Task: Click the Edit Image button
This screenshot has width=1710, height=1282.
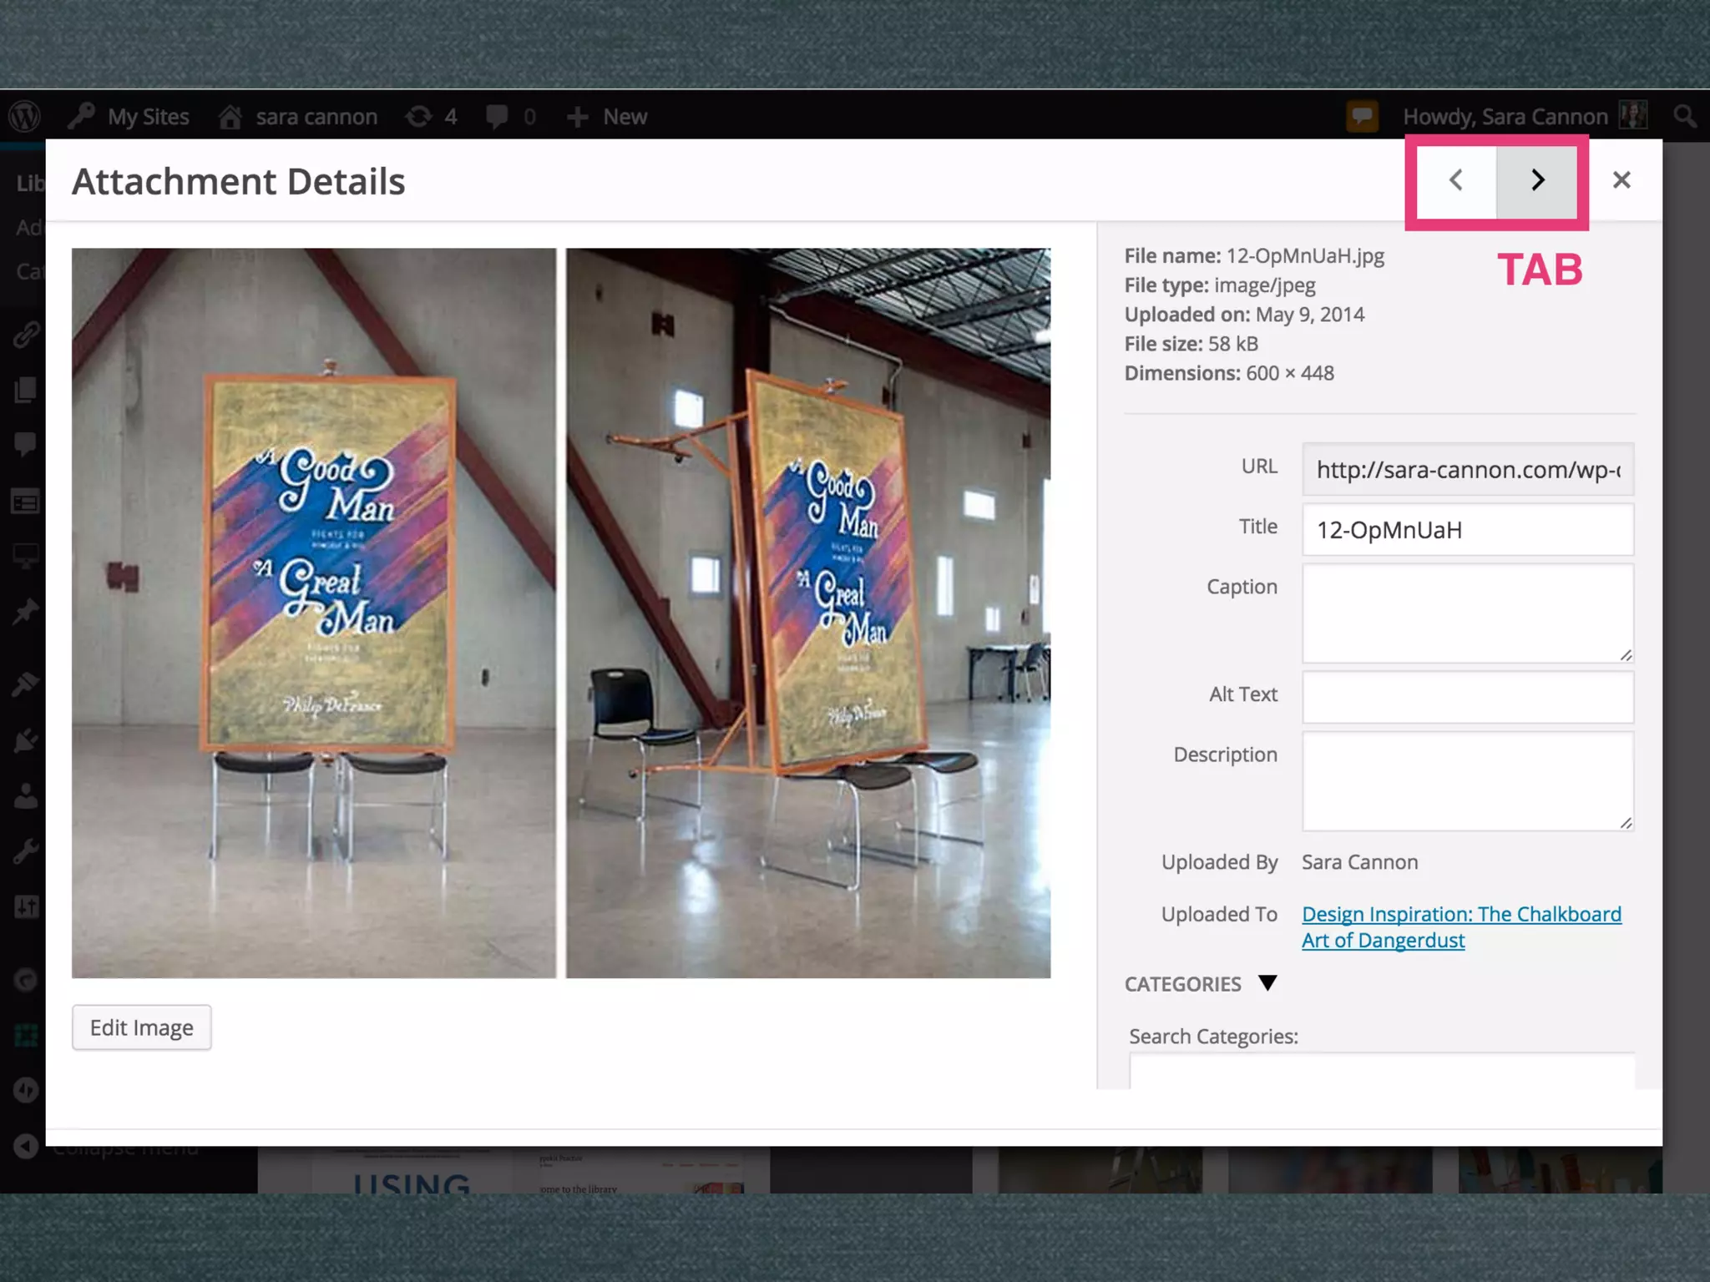Action: tap(141, 1027)
